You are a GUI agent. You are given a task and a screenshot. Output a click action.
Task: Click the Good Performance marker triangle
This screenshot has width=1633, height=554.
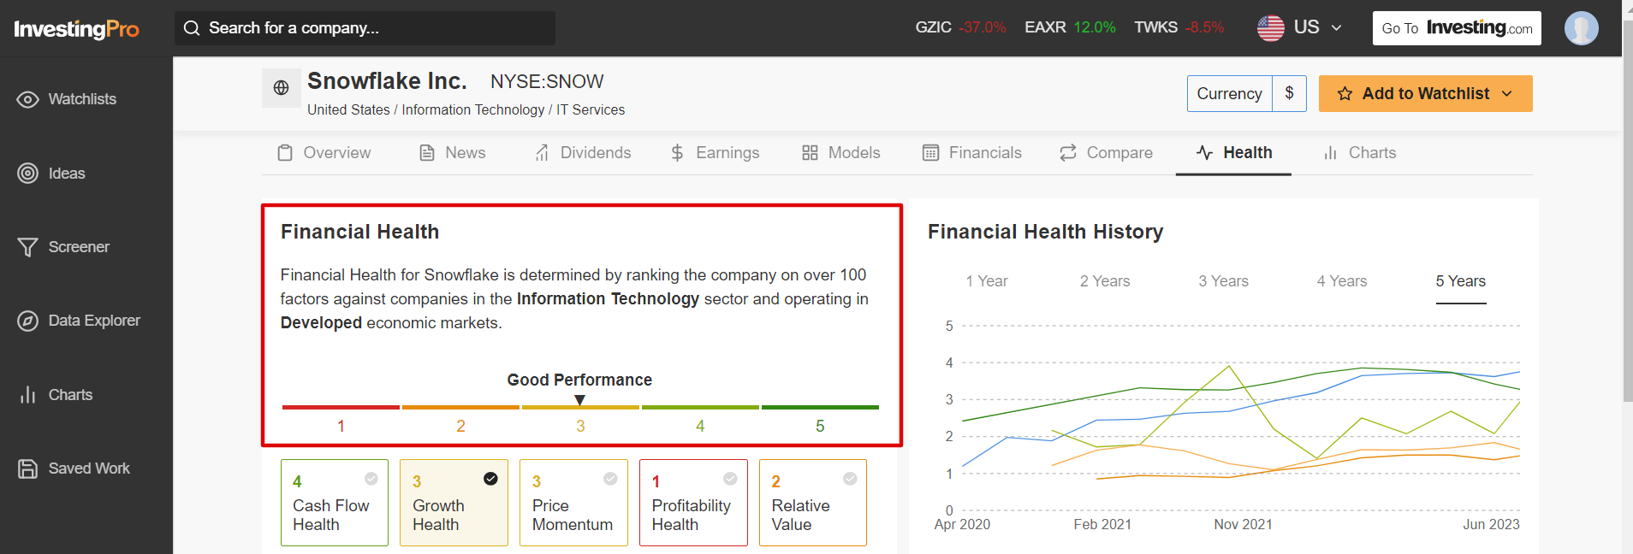(x=579, y=400)
